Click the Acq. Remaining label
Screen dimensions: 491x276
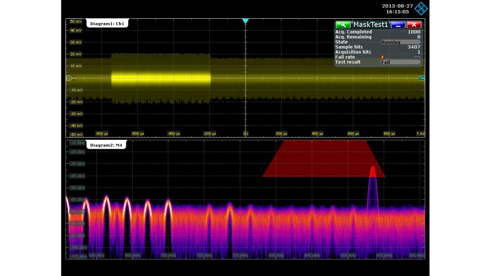tap(353, 37)
